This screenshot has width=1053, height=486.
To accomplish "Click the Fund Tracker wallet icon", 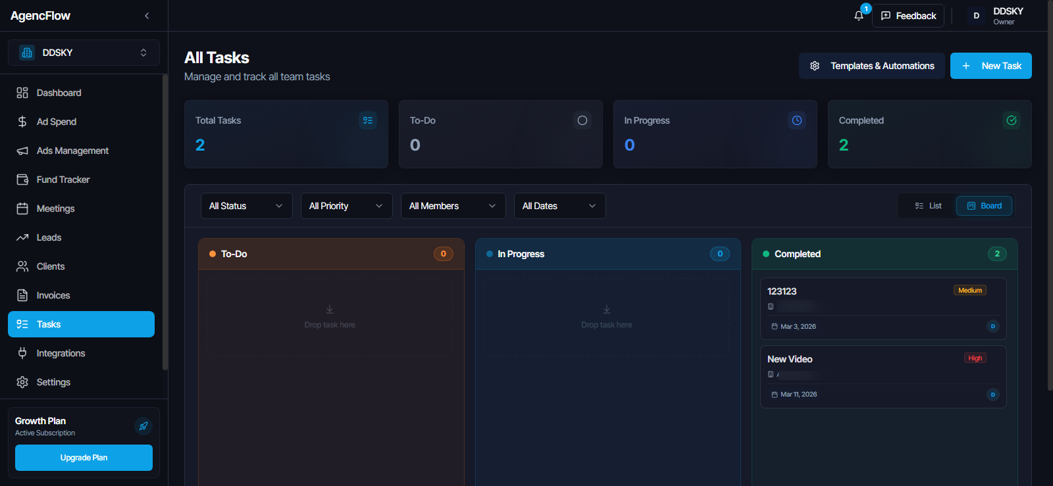I will click(22, 180).
